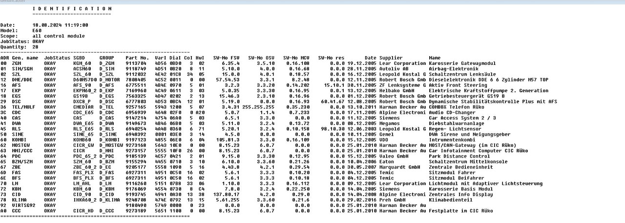
Task: Click the 'I D E N T I F I C A T I O N' heading
Action: point(72,9)
